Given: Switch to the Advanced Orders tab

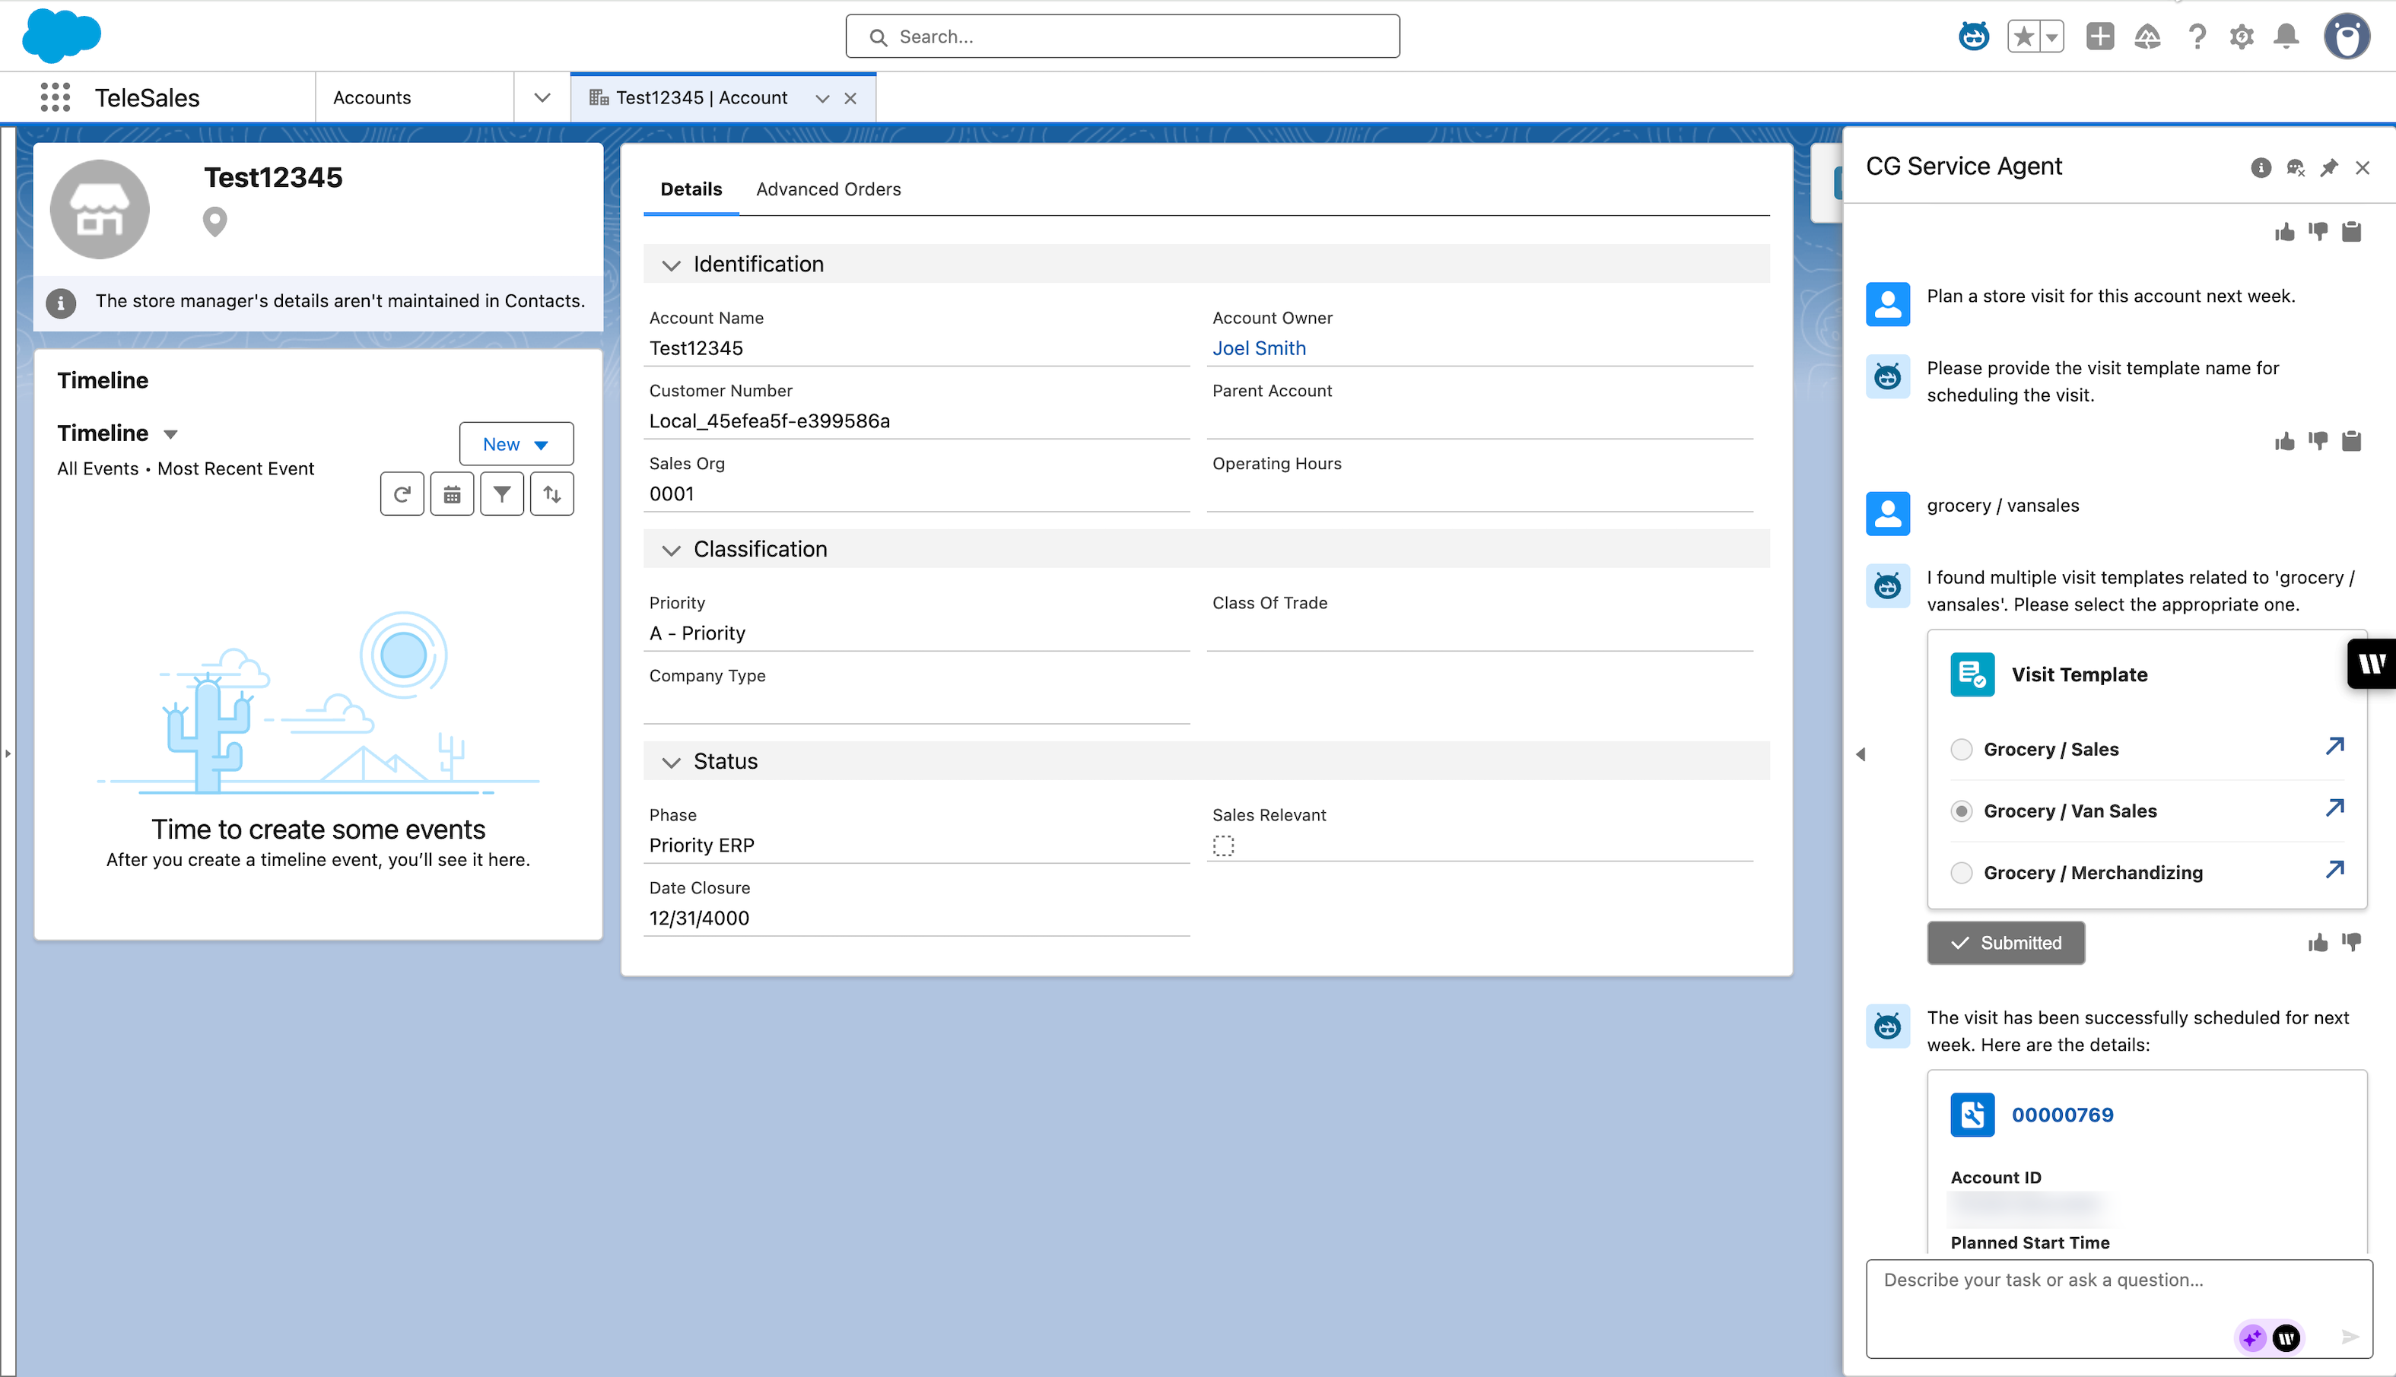Looking at the screenshot, I should coord(828,189).
